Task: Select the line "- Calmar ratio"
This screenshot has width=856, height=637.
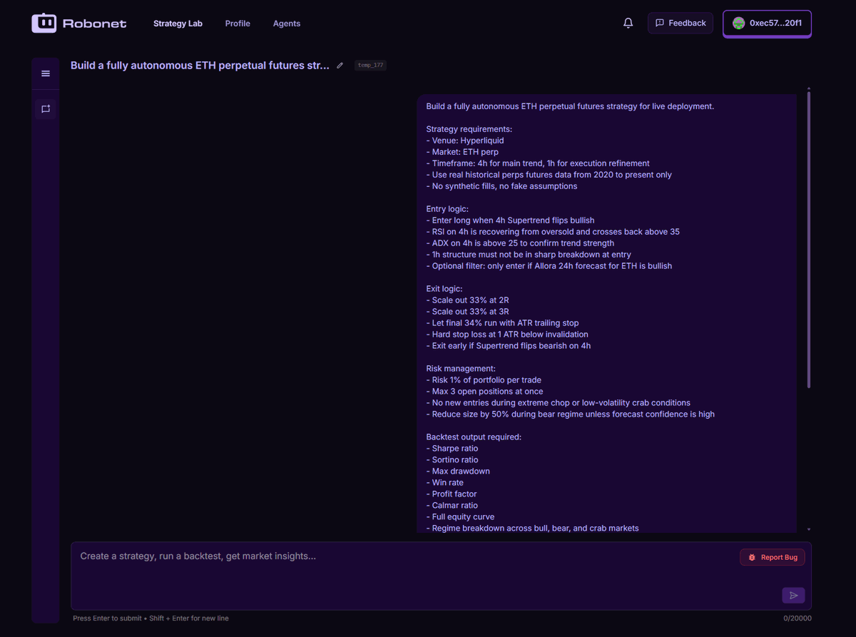Action: pos(452,506)
